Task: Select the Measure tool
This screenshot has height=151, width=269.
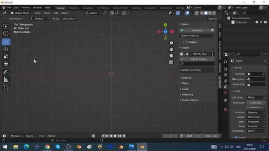Action: [6, 79]
